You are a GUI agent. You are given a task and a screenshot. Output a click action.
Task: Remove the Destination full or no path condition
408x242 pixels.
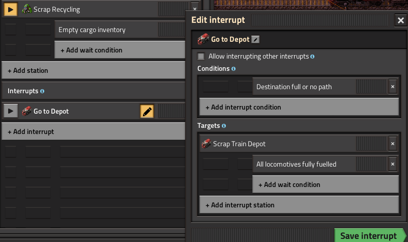(392, 87)
